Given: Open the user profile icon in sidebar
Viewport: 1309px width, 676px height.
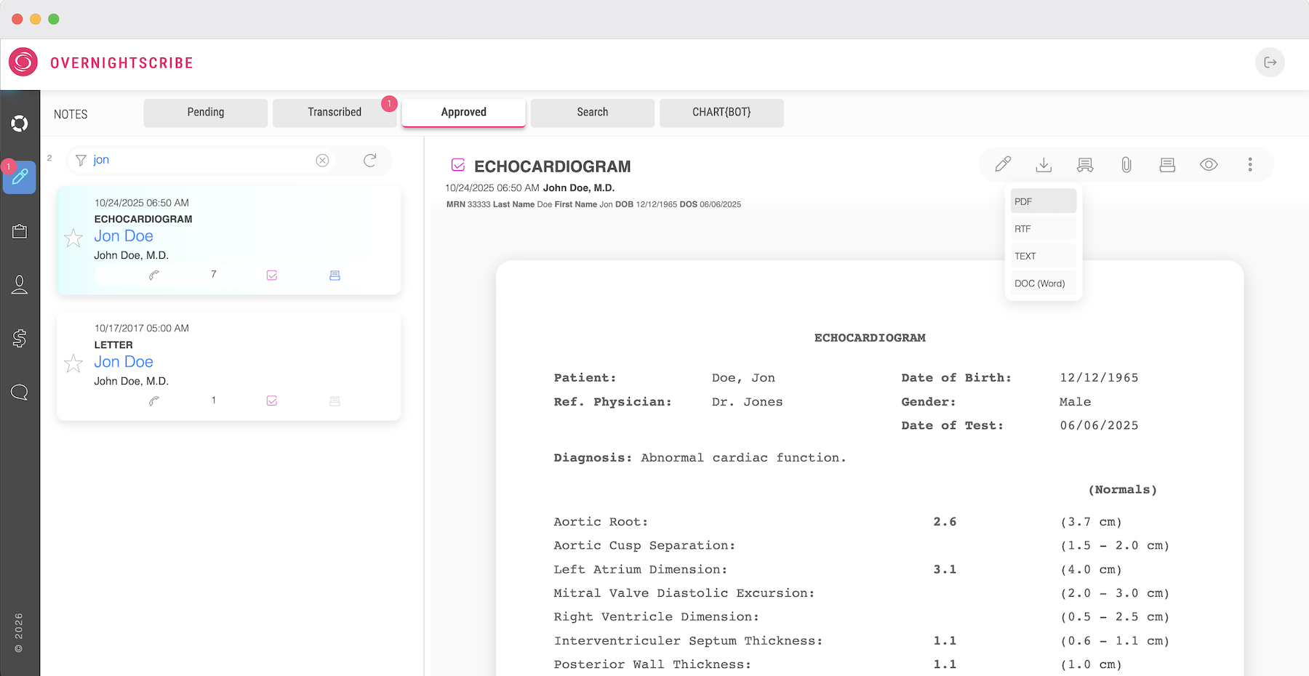Looking at the screenshot, I should click(x=20, y=285).
